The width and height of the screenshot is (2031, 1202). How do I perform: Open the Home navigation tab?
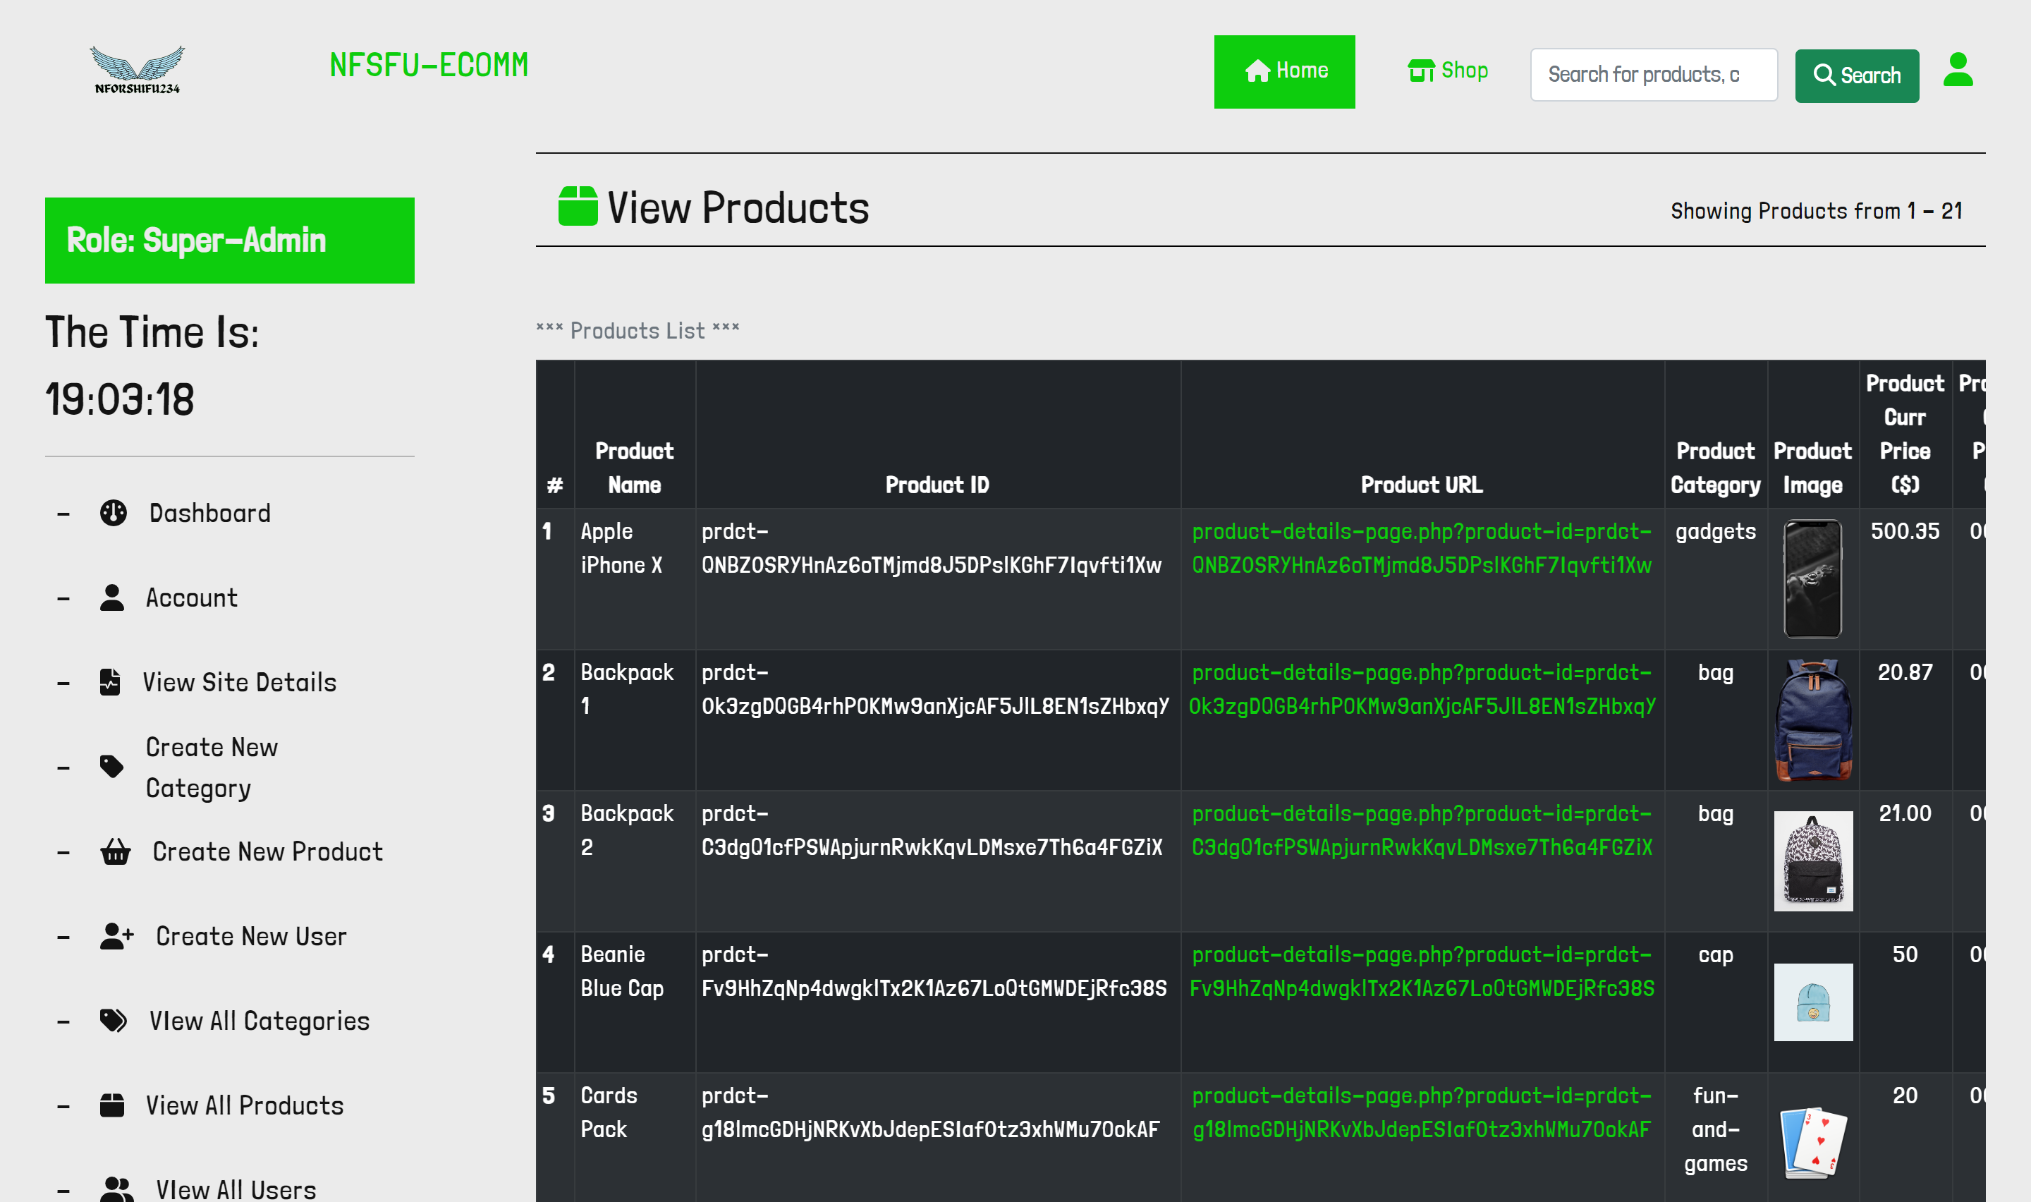[1284, 71]
